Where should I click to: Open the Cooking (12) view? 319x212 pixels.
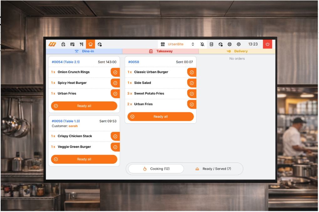pyautogui.click(x=155, y=169)
